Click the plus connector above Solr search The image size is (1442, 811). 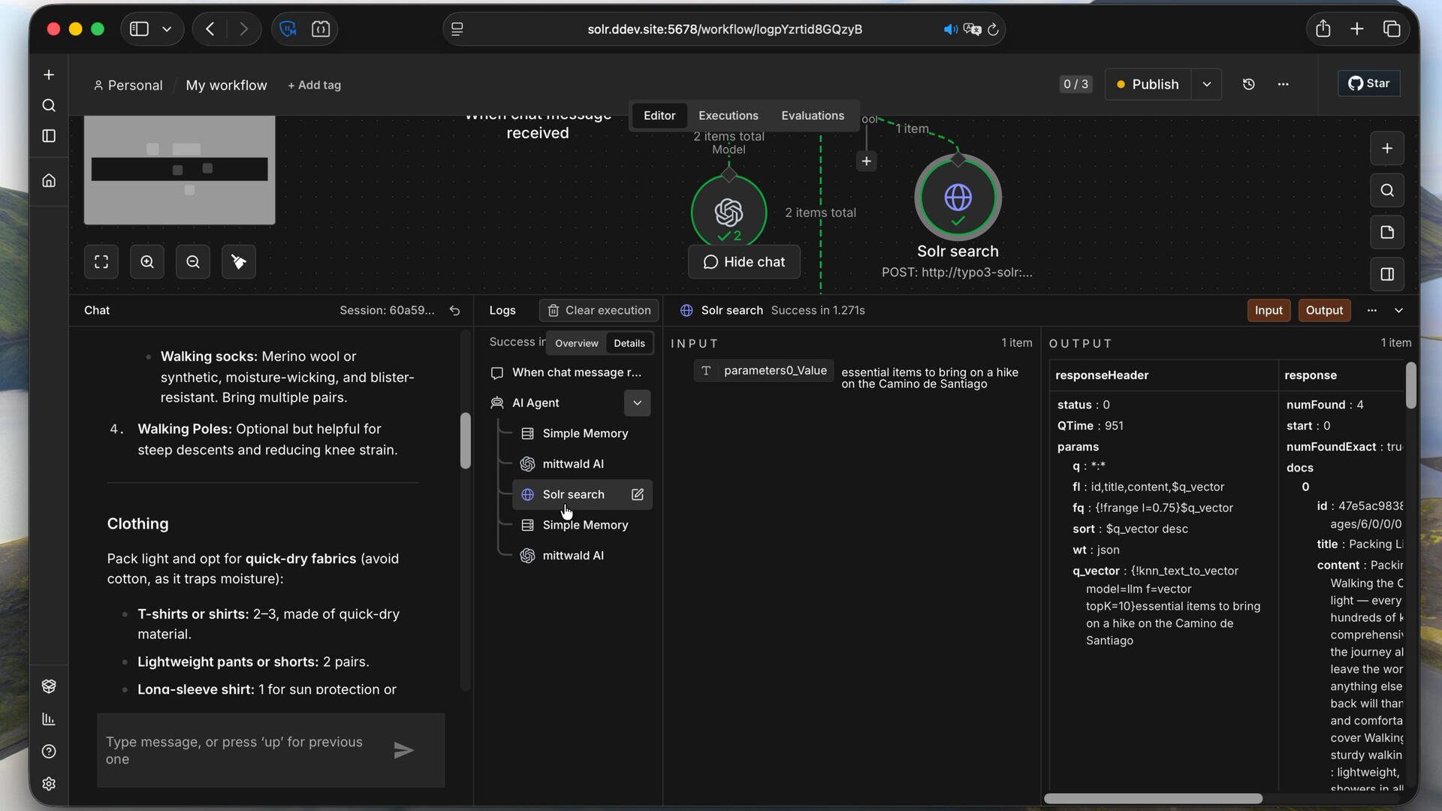pos(867,161)
